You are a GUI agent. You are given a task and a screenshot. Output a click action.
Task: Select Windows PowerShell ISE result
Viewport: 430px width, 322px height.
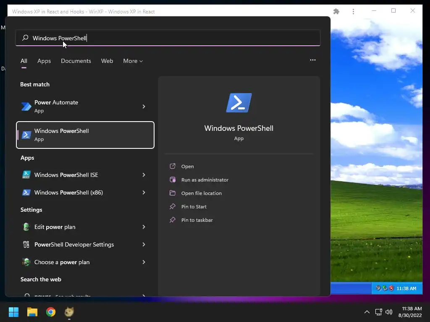85,175
